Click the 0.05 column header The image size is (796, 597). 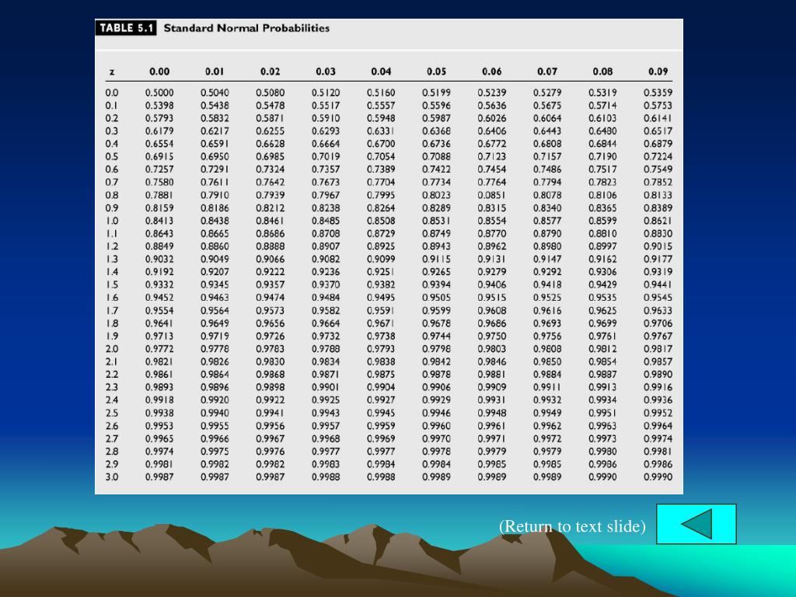point(437,72)
